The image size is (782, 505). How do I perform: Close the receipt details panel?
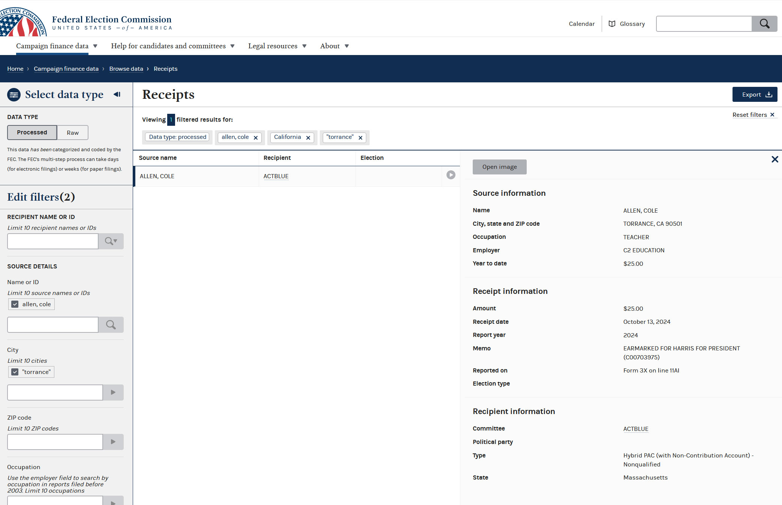click(775, 159)
